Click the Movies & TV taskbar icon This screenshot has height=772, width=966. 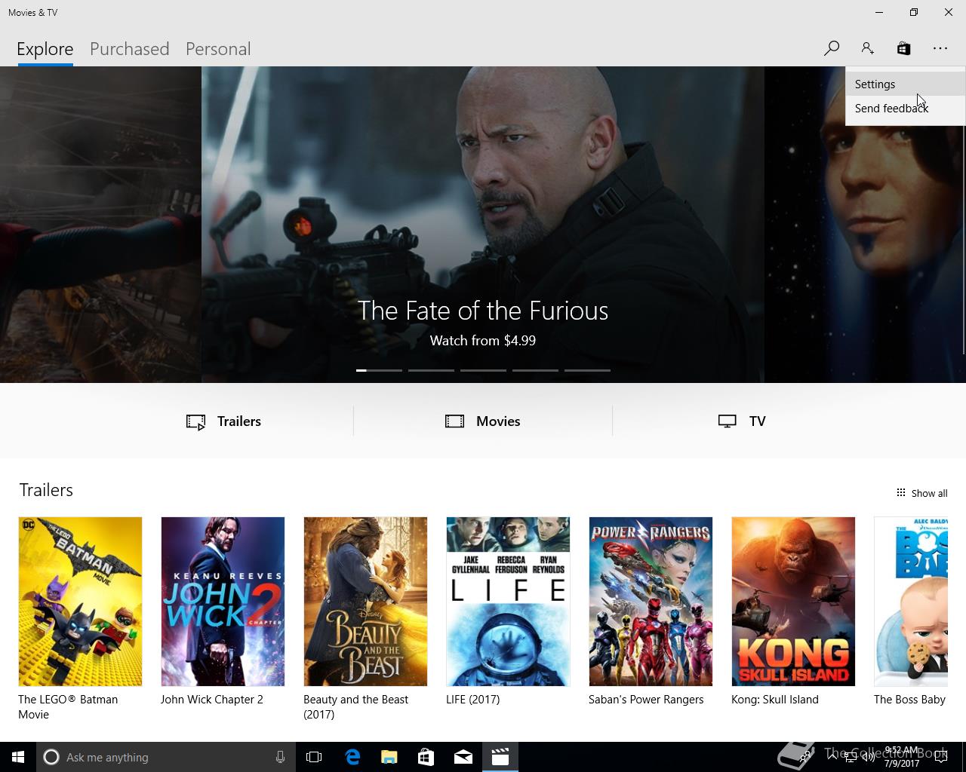(500, 757)
